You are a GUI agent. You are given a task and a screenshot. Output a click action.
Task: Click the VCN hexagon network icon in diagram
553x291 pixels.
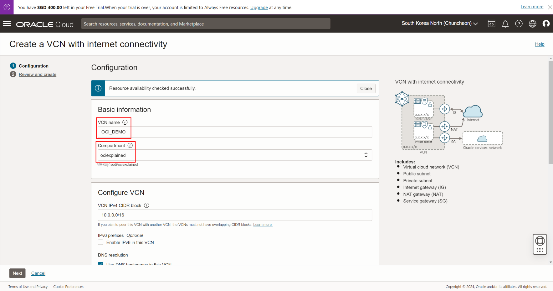tap(402, 99)
